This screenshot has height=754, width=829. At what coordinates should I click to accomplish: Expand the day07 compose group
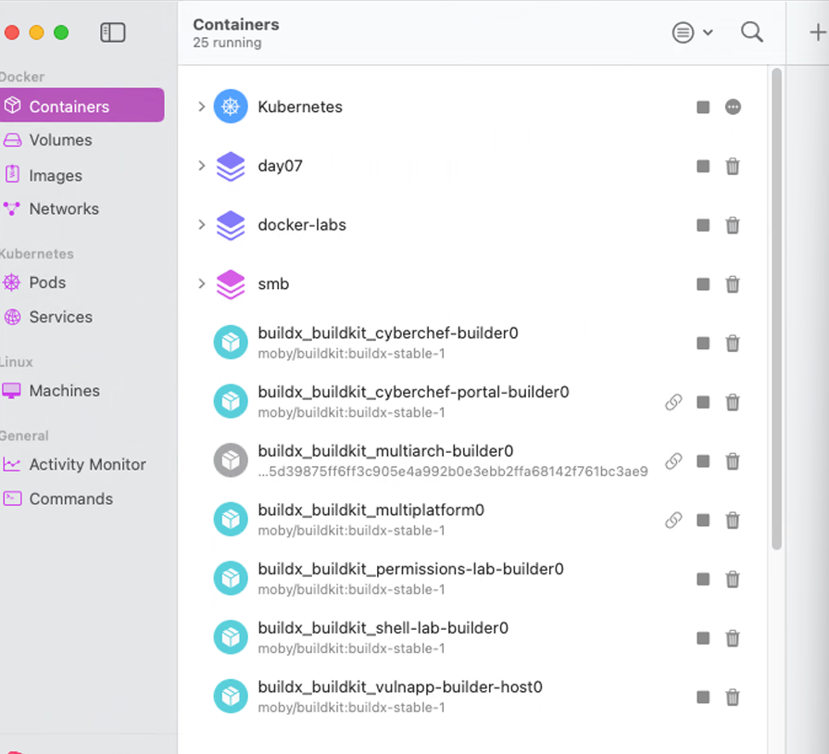point(201,166)
